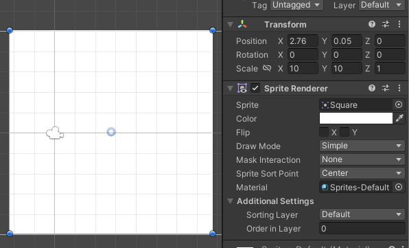Click the Transform title text
The height and width of the screenshot is (248, 409).
click(285, 25)
